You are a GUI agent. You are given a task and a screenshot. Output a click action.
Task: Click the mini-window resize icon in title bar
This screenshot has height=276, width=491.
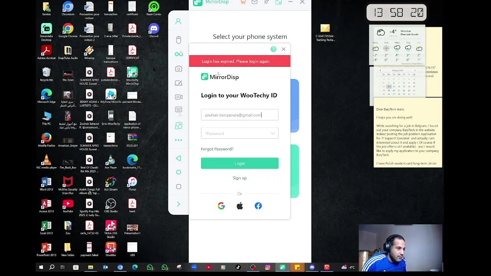click(278, 2)
